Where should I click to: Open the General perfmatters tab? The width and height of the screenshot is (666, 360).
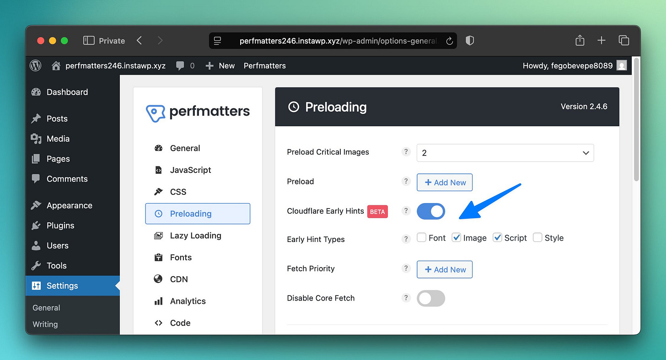click(198, 148)
